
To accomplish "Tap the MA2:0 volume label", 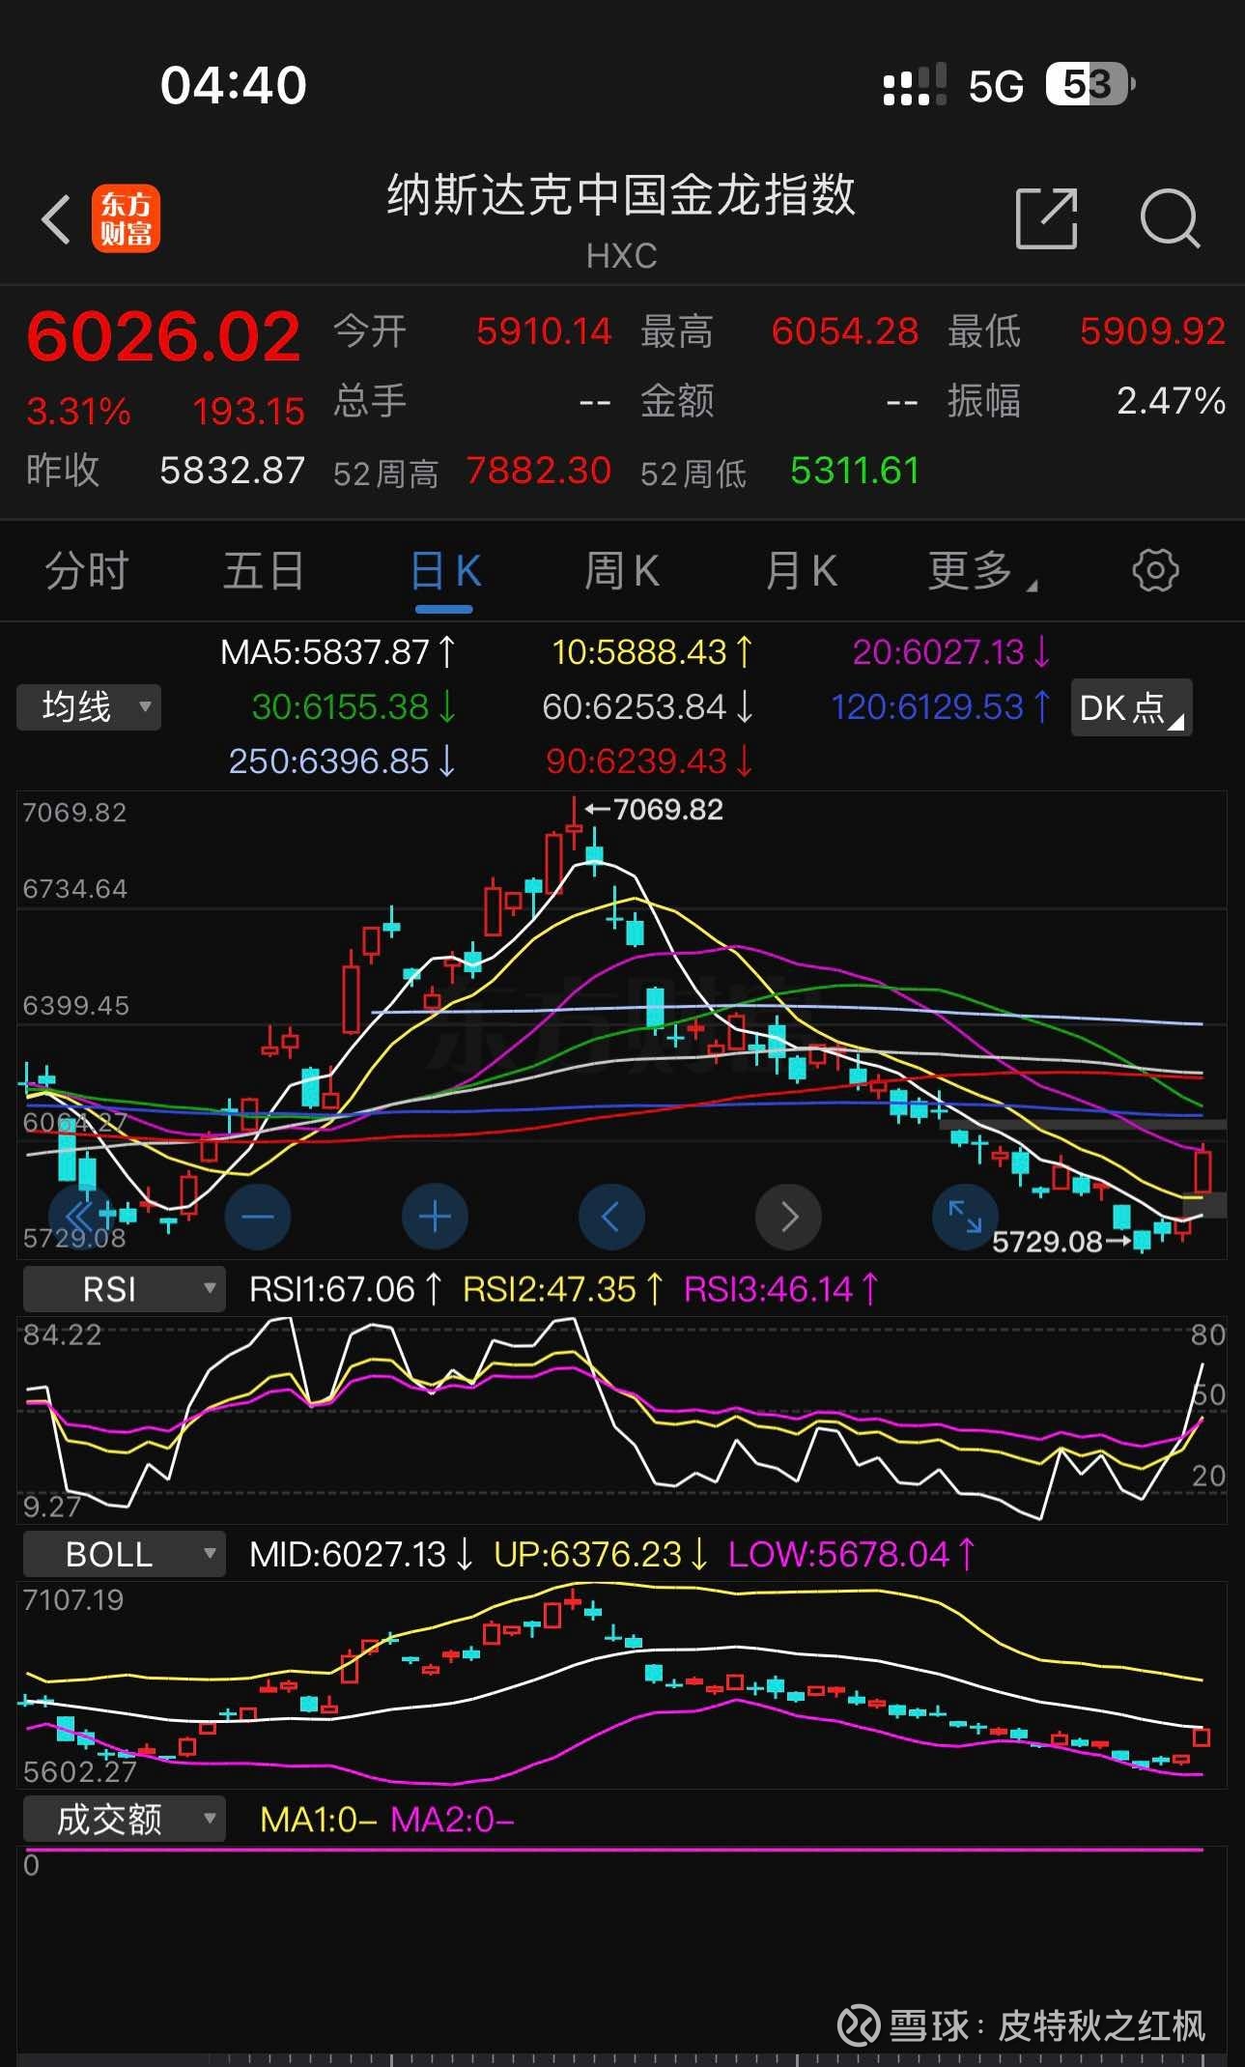I will 452,1820.
